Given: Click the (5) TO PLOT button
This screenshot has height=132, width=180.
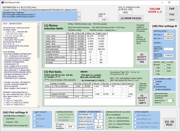Looking at the screenshot, I should coord(169,123).
